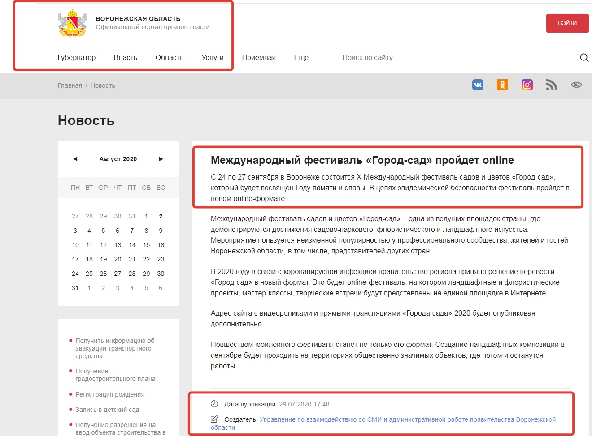Open the Регистрация рождения service link
592x436 pixels.
(x=109, y=394)
